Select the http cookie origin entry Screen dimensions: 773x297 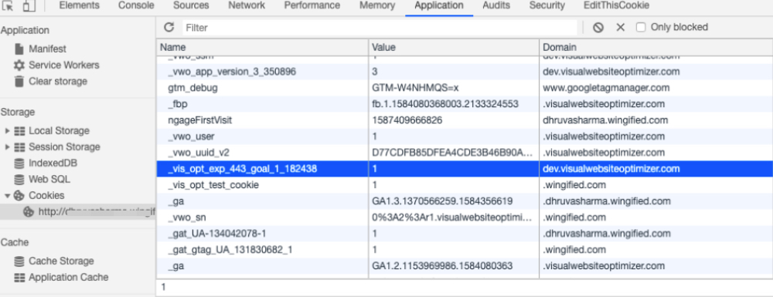pyautogui.click(x=78, y=212)
